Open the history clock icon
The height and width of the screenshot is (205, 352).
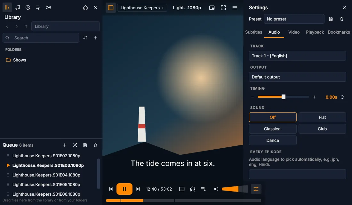28,7
